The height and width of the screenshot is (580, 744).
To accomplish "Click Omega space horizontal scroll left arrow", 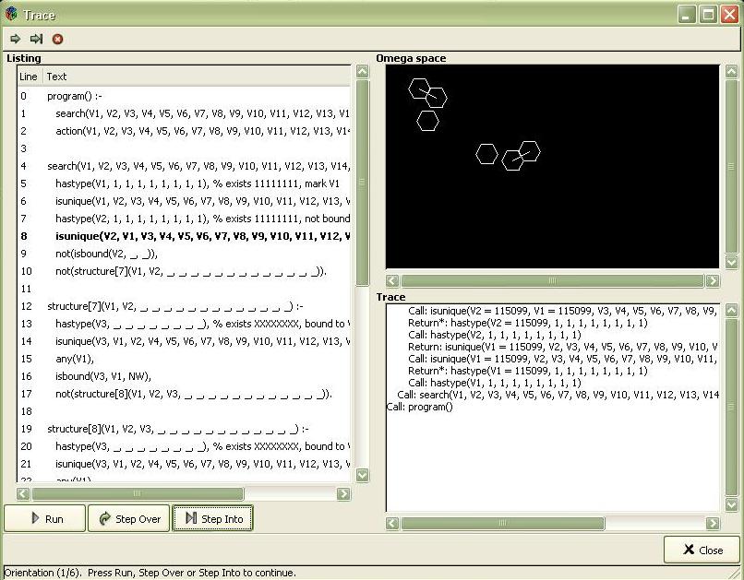I will coord(392,280).
